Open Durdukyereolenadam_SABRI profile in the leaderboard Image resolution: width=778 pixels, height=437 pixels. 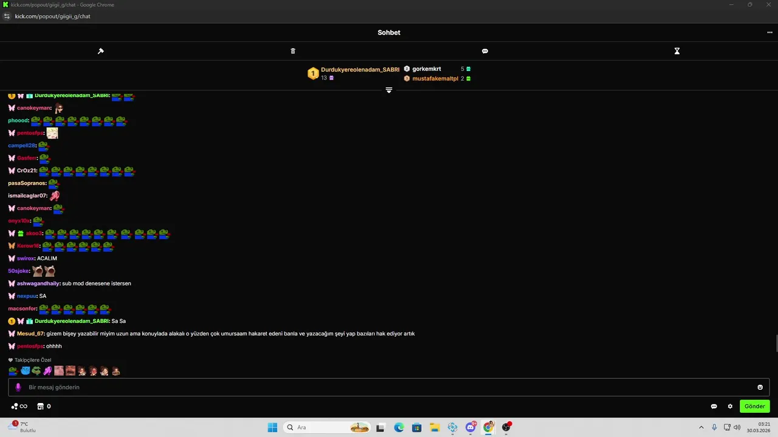tap(360, 70)
